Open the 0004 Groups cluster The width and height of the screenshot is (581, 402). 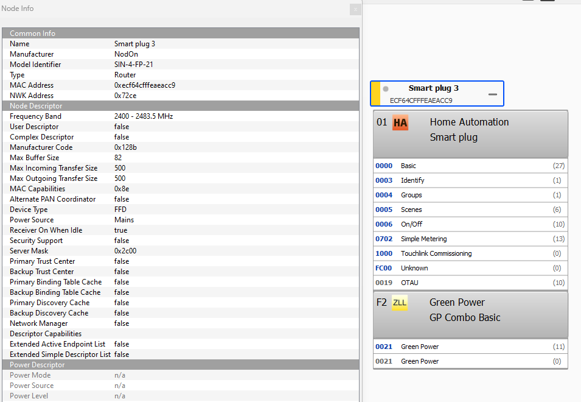pos(470,195)
